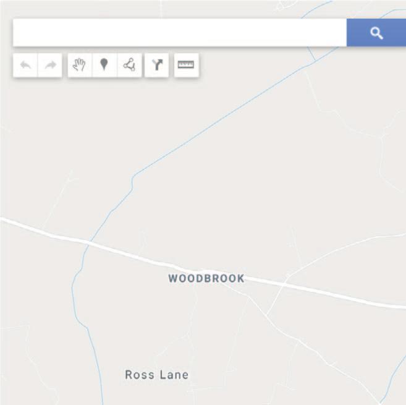Click the short connector road south of the junction
Viewport: 406px width, 405px height.
point(275,299)
